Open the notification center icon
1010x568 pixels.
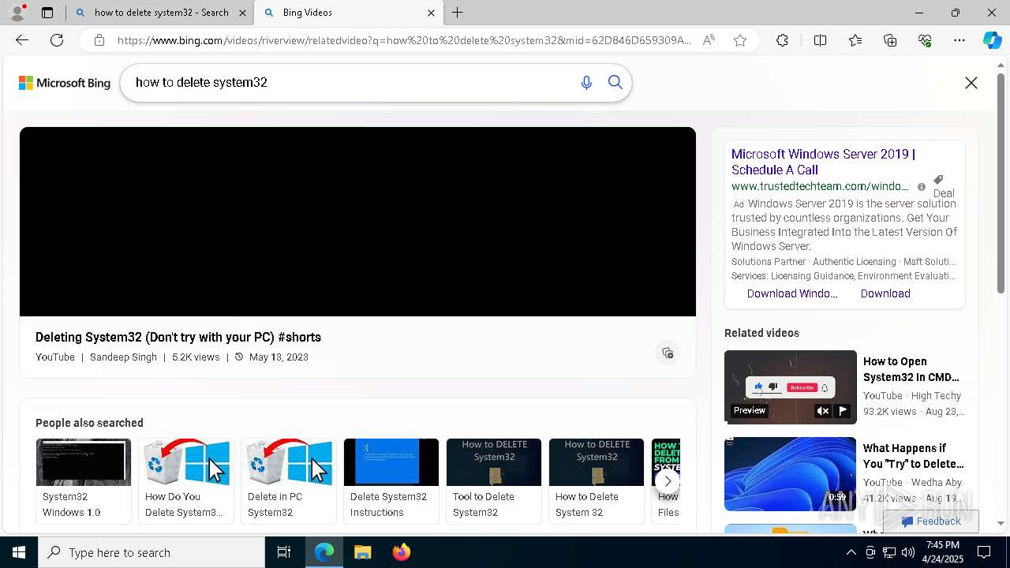click(x=984, y=552)
